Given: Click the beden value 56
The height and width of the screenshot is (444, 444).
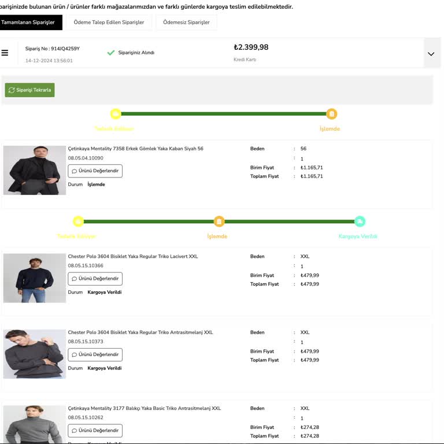Looking at the screenshot, I should [304, 149].
